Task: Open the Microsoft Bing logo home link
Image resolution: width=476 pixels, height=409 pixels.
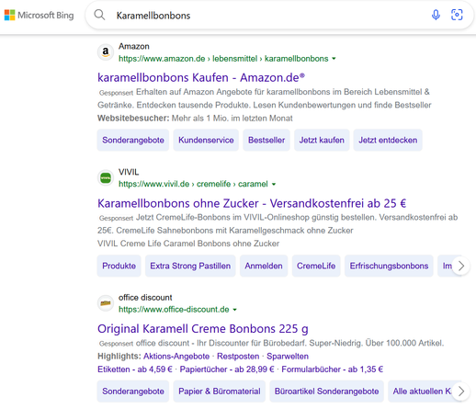Action: pyautogui.click(x=39, y=15)
